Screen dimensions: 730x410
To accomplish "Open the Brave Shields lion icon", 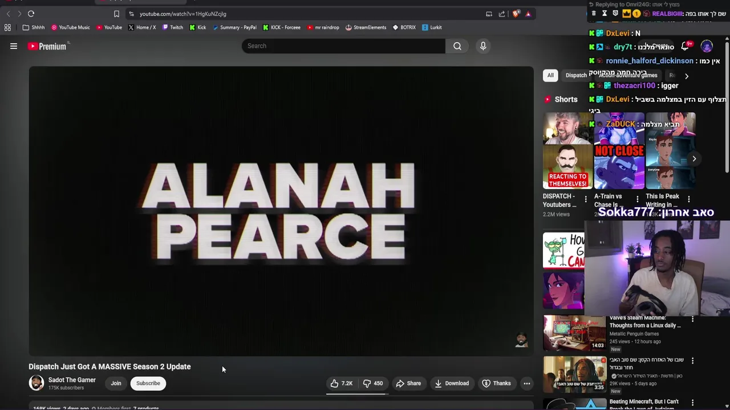I will tap(515, 14).
